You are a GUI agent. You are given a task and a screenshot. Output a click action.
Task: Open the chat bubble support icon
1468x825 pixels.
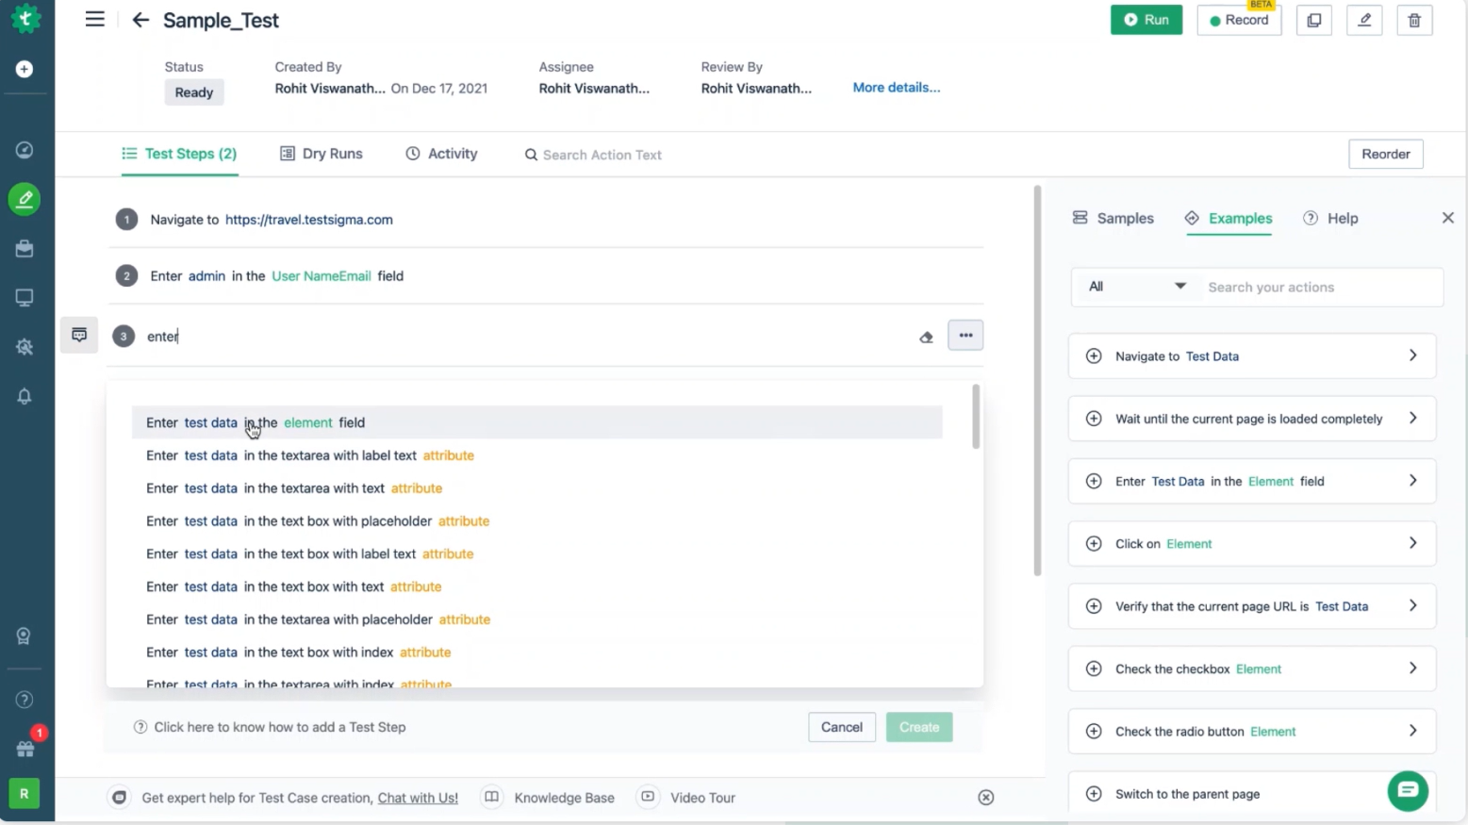pos(1407,790)
